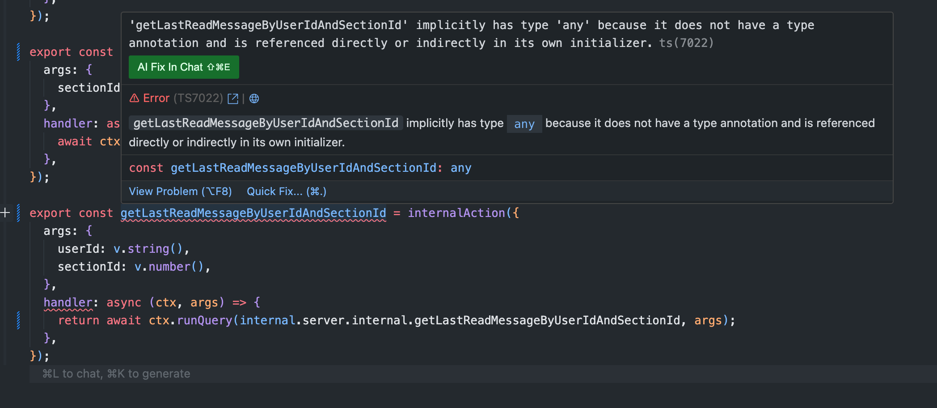Click v.number() on the sectionId line

(x=169, y=267)
